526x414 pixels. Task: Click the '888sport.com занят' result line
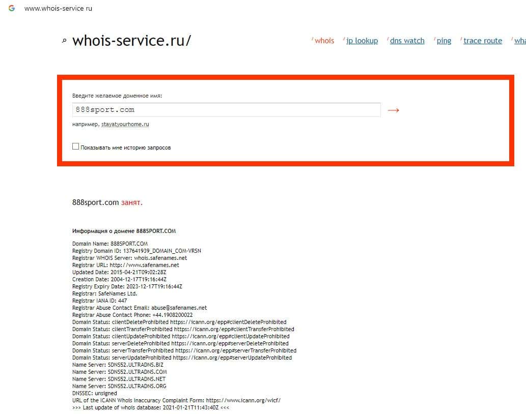click(107, 202)
